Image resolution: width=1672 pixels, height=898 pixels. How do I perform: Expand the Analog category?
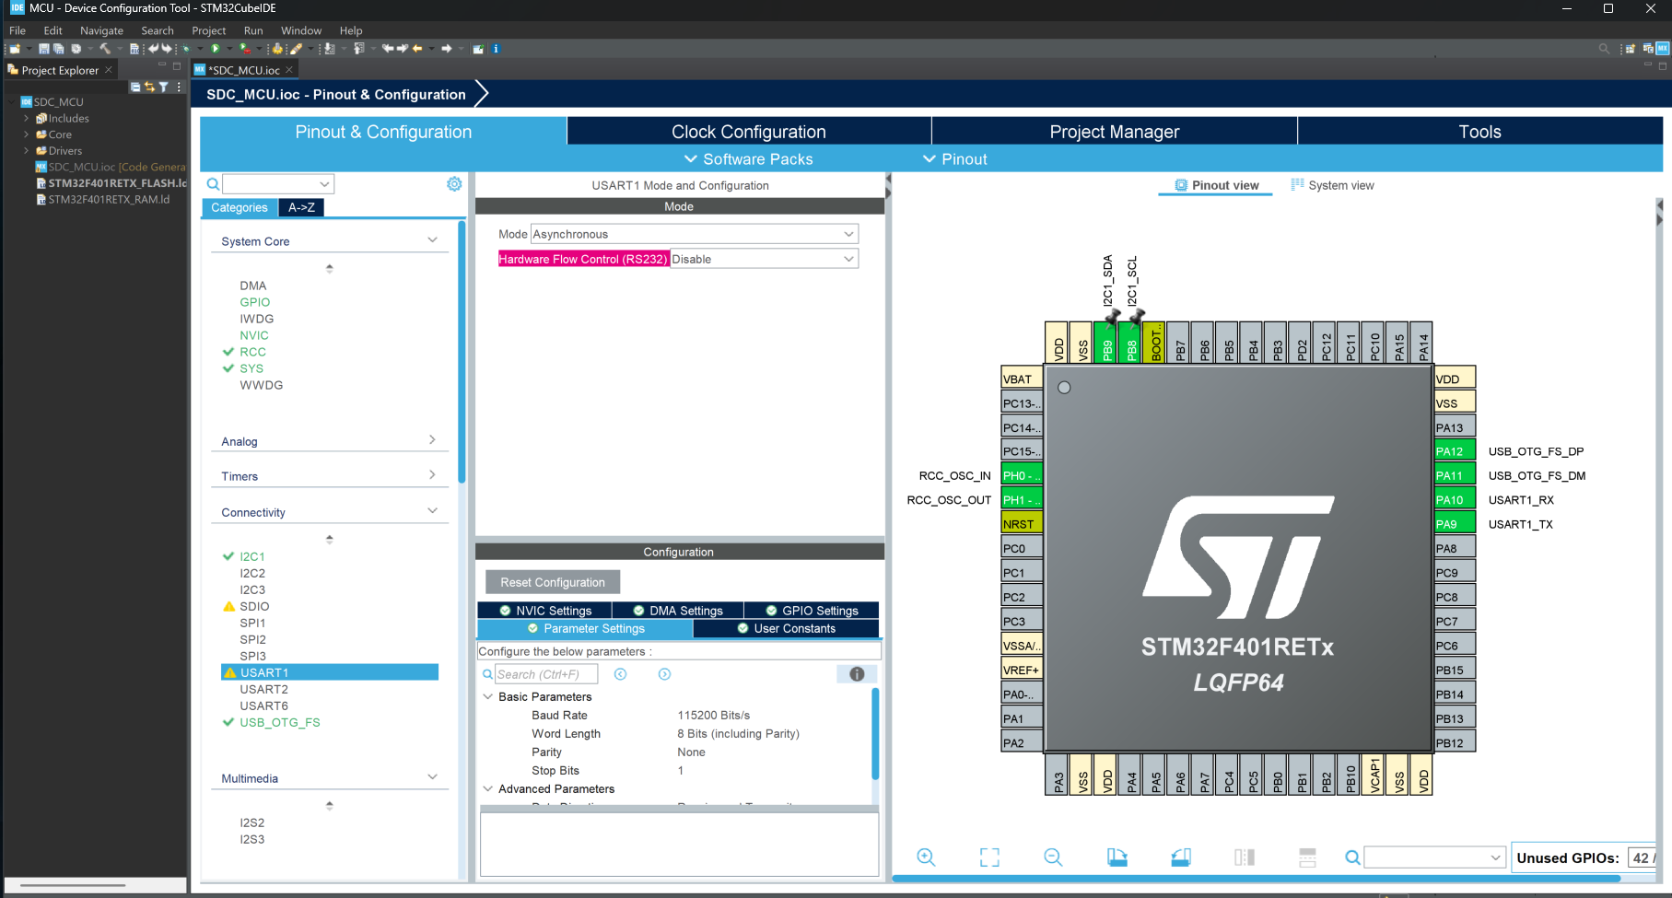click(x=432, y=440)
